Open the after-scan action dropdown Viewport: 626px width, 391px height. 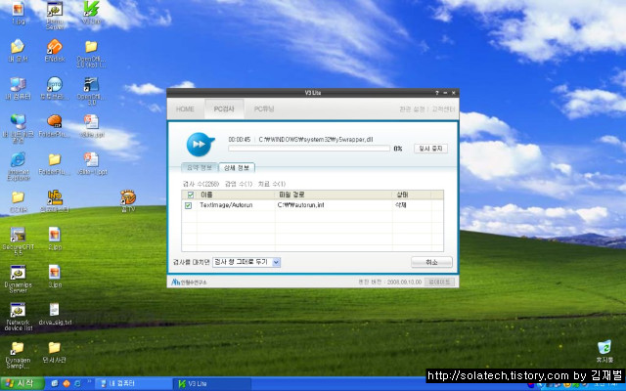point(246,262)
